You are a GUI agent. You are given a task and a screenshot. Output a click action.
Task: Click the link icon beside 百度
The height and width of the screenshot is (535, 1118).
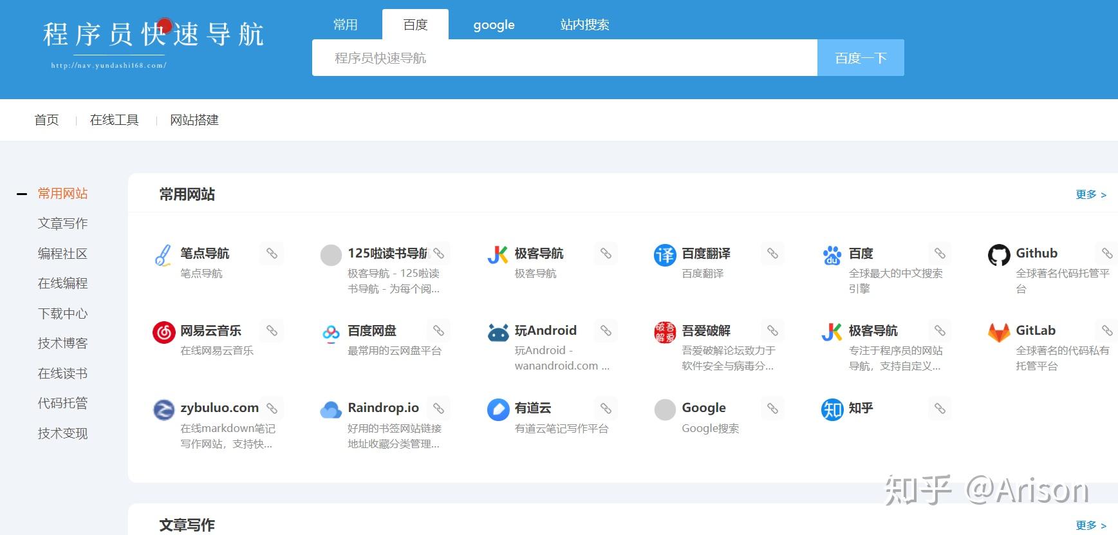(940, 253)
